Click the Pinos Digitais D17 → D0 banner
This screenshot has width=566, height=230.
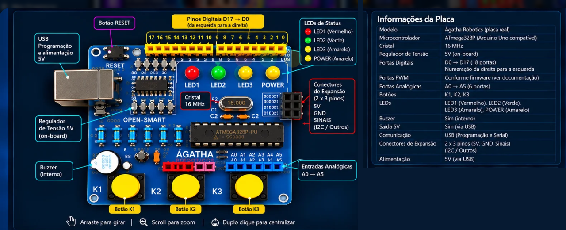(x=218, y=22)
